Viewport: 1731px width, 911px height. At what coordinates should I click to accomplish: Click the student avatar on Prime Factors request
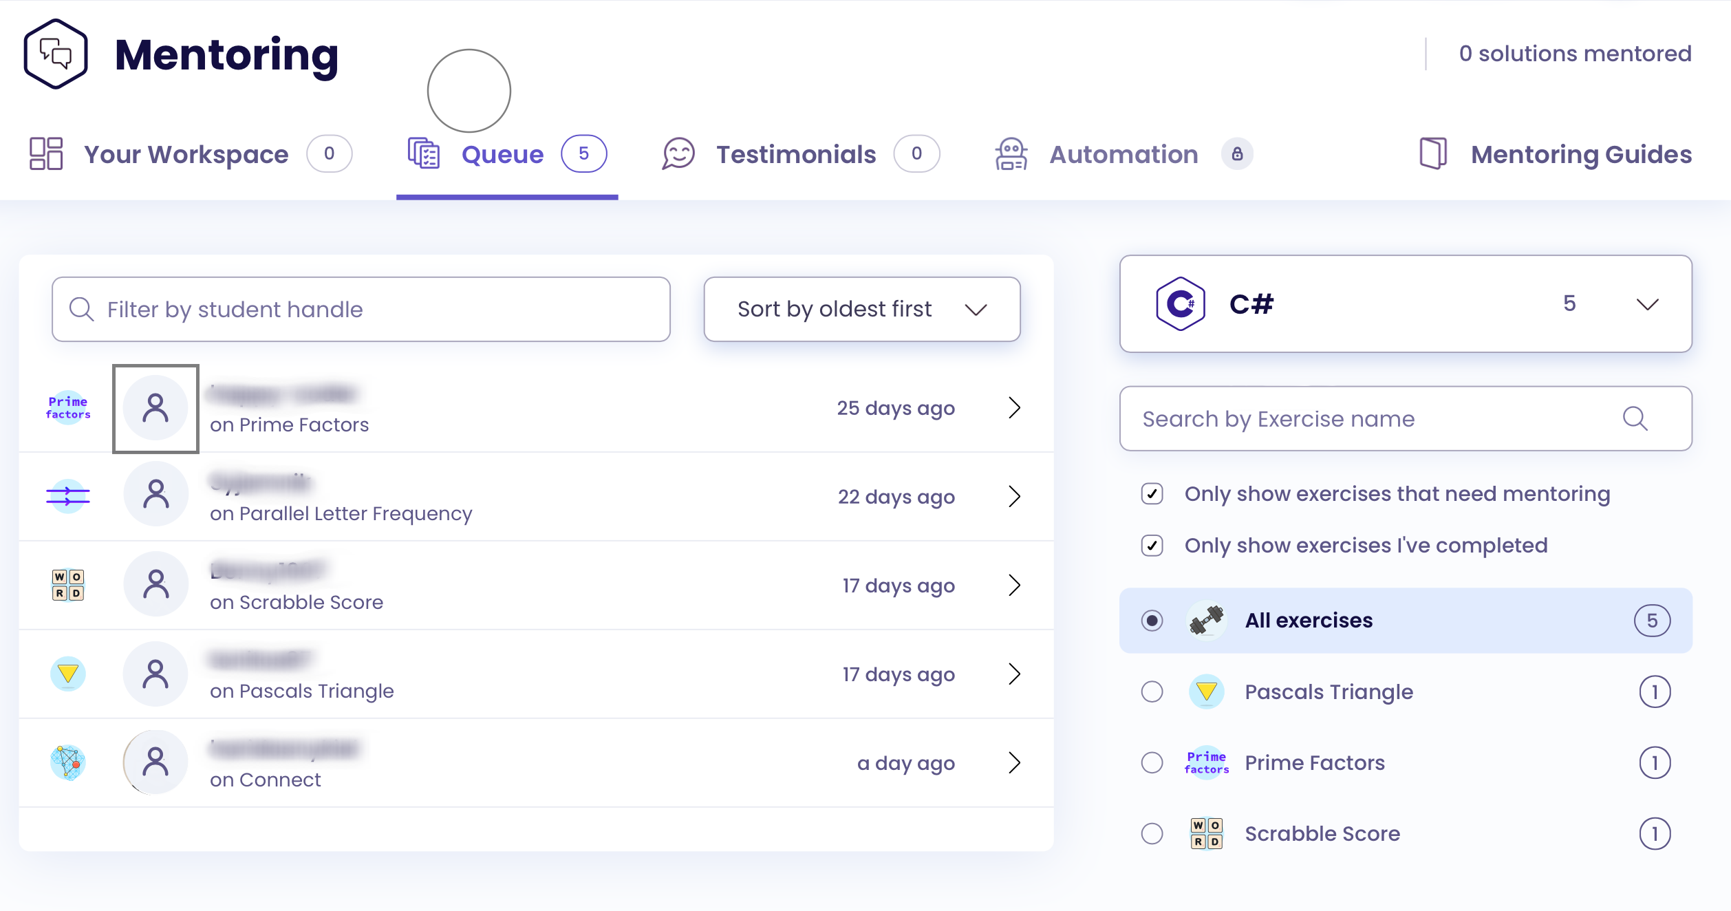tap(155, 408)
